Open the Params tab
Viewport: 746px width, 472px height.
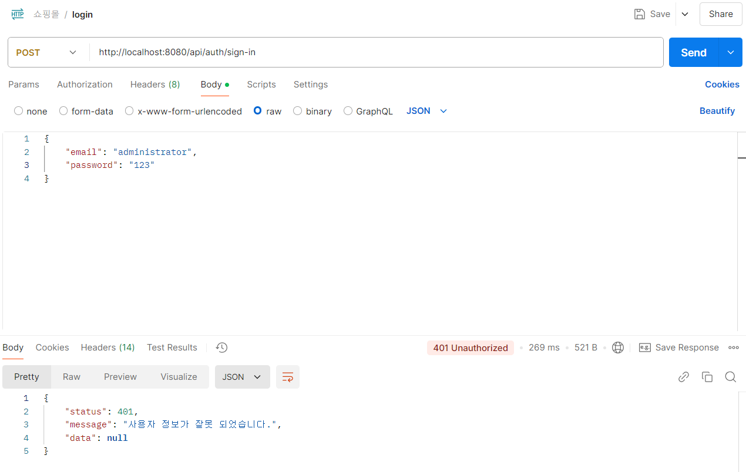click(23, 85)
